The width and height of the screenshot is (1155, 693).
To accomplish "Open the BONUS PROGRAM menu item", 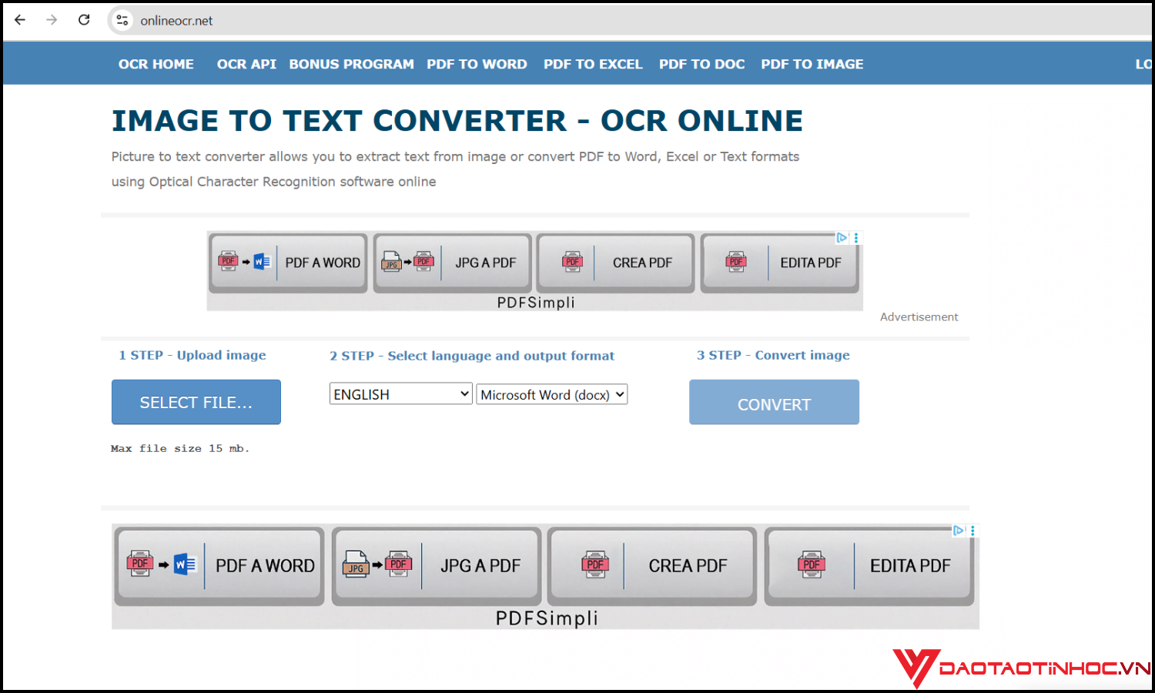I will point(351,64).
